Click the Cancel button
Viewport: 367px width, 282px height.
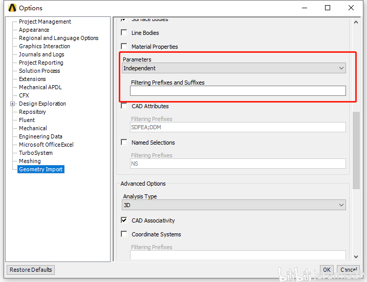pyautogui.click(x=349, y=270)
